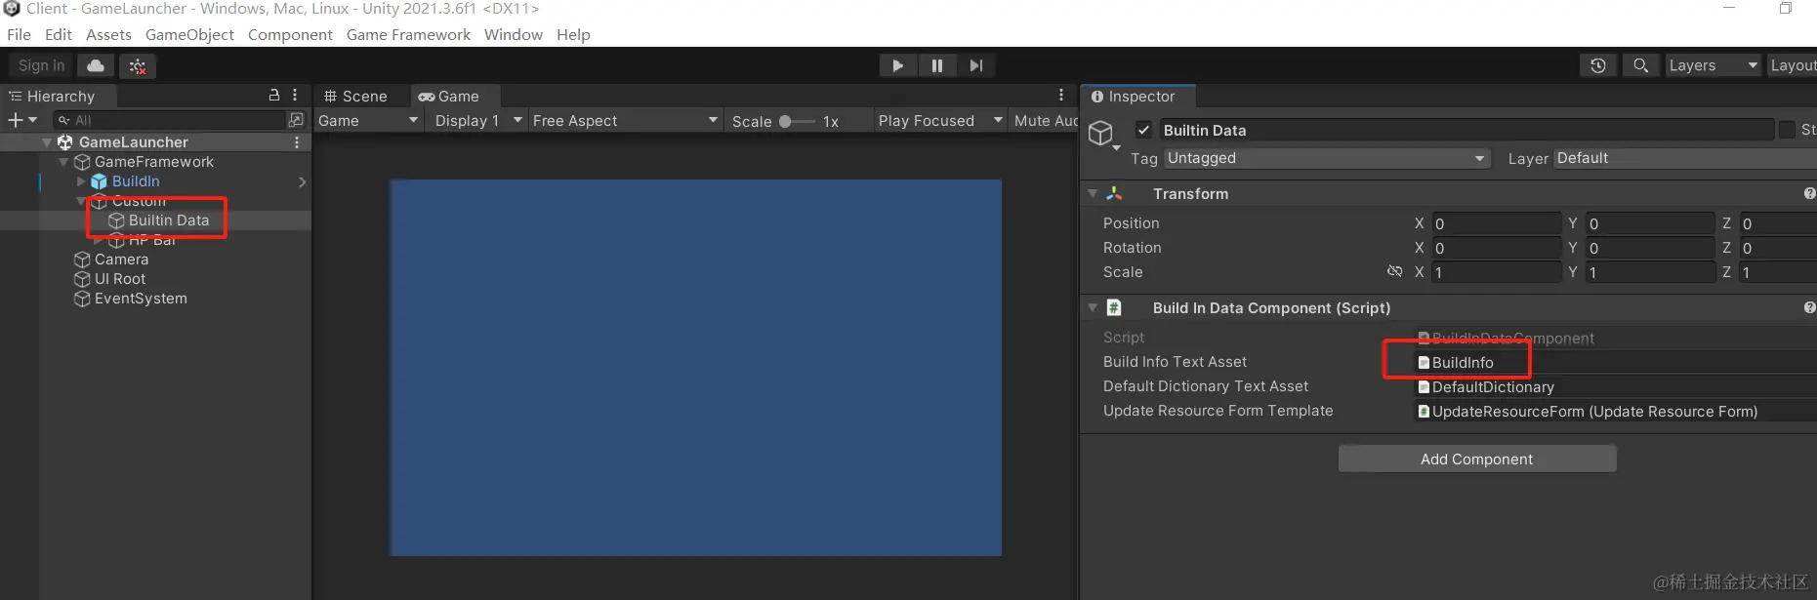Image resolution: width=1817 pixels, height=600 pixels.
Task: Expand the BuildIn prefab node
Action: point(81,181)
